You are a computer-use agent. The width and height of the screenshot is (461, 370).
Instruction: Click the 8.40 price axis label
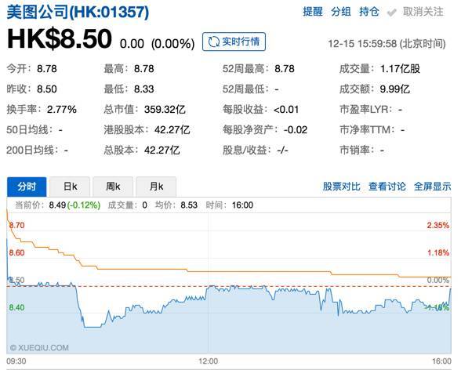16,308
